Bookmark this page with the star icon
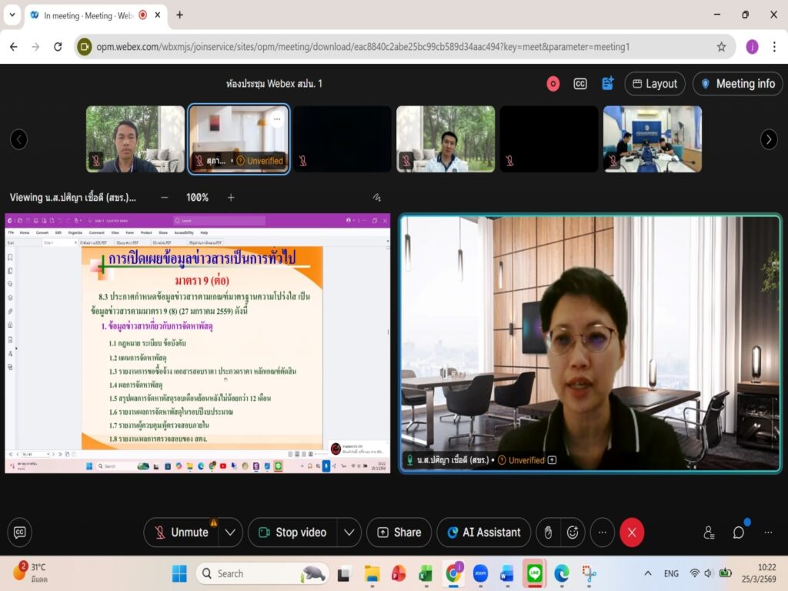 [721, 47]
